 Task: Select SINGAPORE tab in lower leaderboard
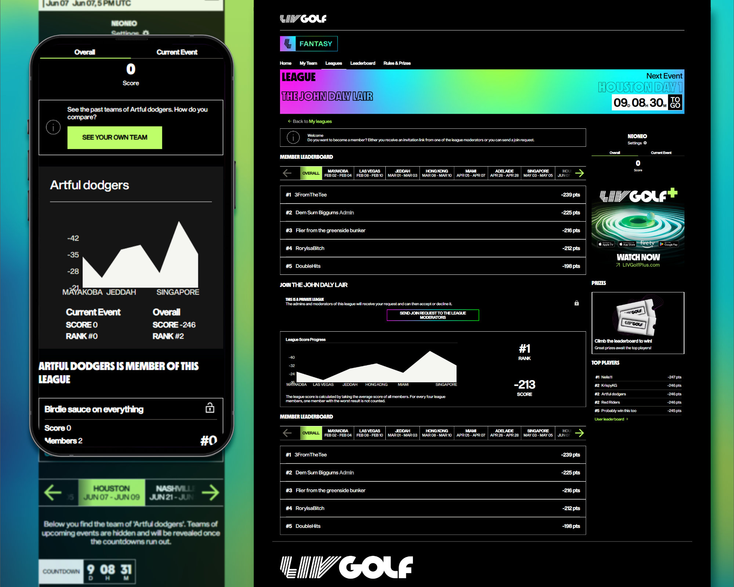click(538, 433)
